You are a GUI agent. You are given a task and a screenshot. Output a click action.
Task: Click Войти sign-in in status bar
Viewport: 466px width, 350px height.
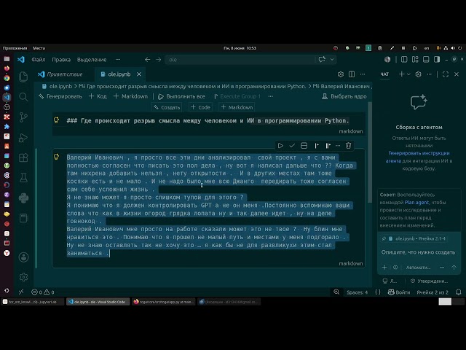click(x=399, y=292)
